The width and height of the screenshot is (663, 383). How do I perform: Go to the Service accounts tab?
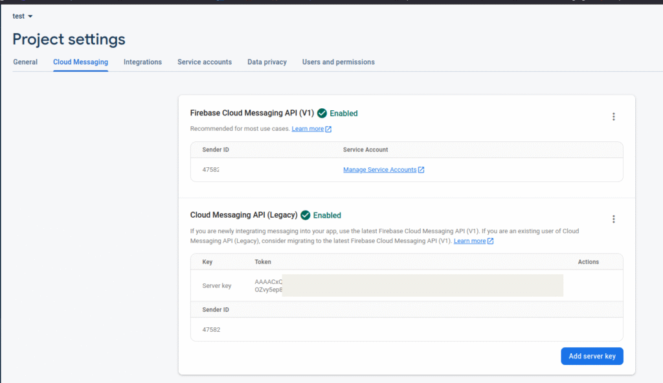click(205, 62)
